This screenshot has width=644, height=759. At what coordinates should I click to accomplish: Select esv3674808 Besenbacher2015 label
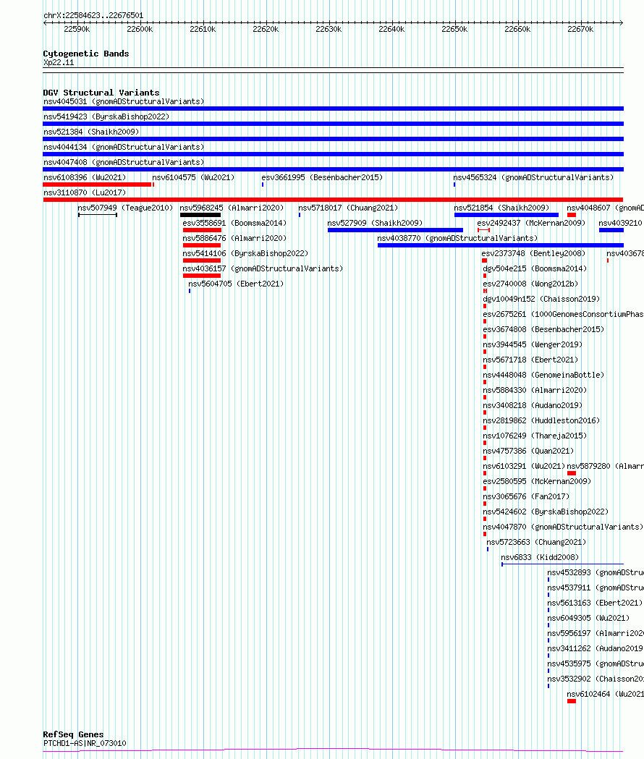point(543,330)
